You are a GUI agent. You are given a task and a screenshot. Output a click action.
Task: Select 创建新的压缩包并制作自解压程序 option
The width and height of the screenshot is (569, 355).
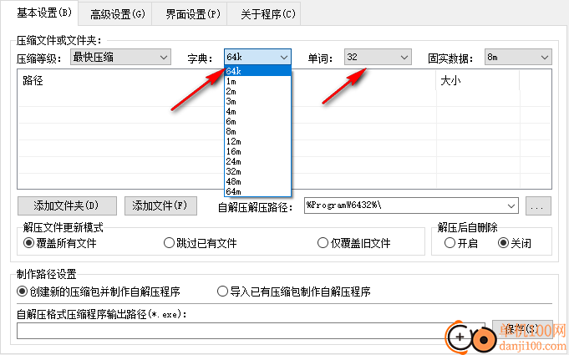pos(99,292)
